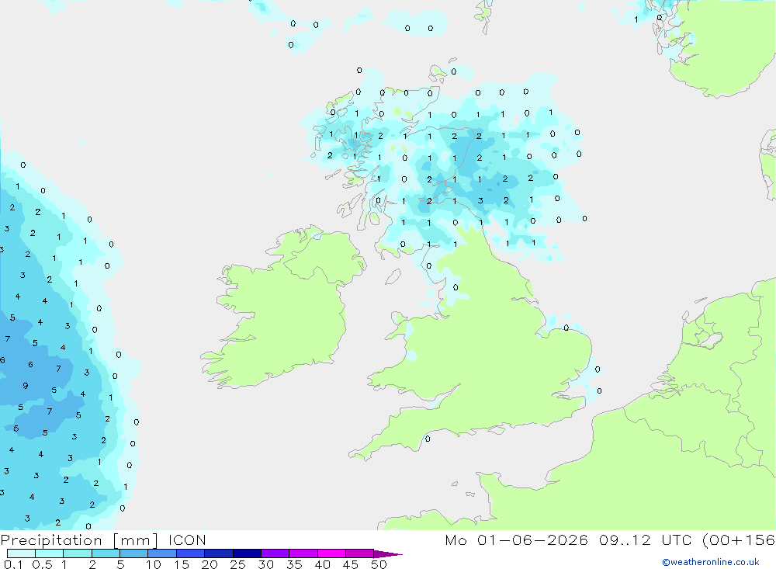Pick the 15–20 mm legend swatch
This screenshot has width=776, height=569.
click(191, 553)
